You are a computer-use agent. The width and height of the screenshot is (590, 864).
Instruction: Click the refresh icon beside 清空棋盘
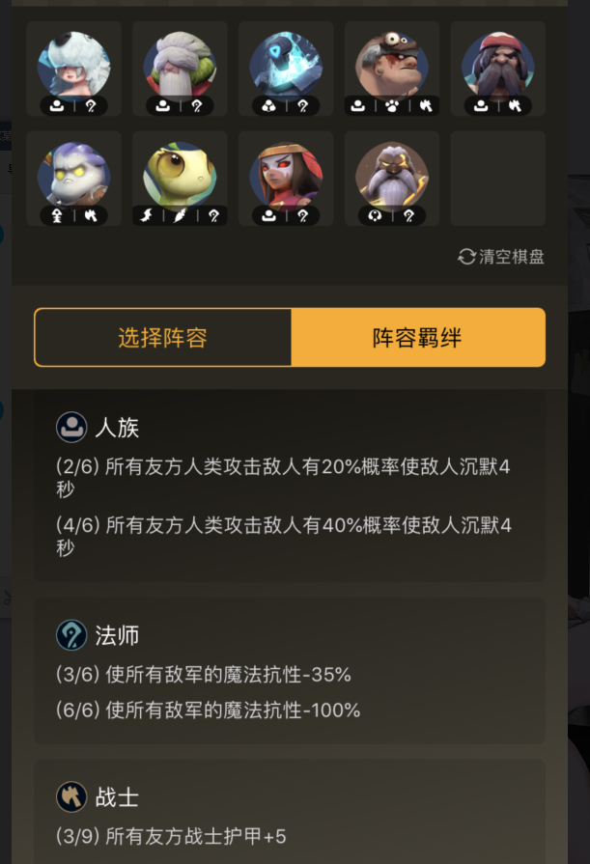(x=466, y=257)
